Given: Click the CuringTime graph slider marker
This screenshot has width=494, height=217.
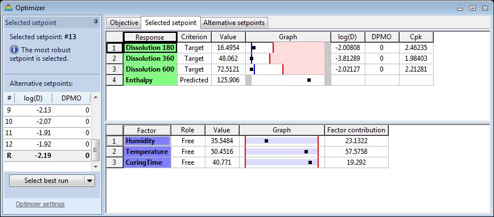Looking at the screenshot, I should pos(310,162).
